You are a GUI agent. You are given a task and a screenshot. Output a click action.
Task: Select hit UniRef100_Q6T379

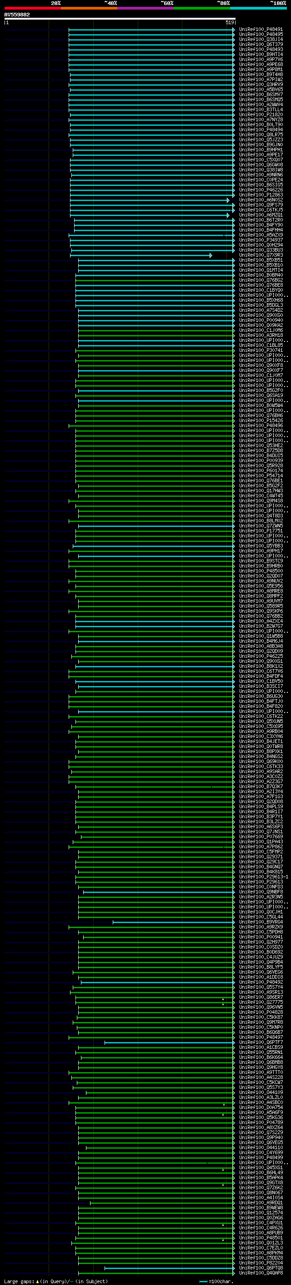point(261,45)
